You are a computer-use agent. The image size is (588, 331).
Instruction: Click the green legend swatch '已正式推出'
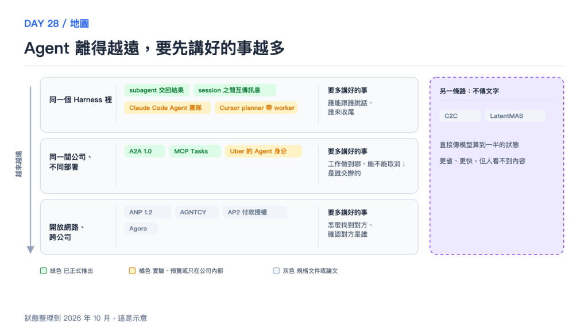tap(44, 271)
